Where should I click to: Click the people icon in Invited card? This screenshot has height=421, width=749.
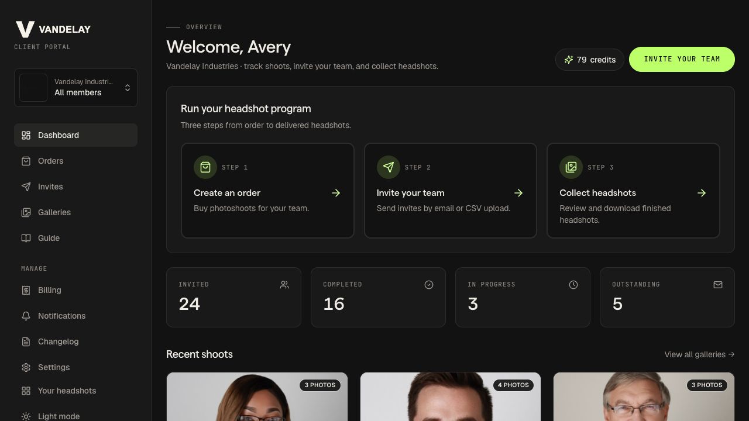click(284, 285)
